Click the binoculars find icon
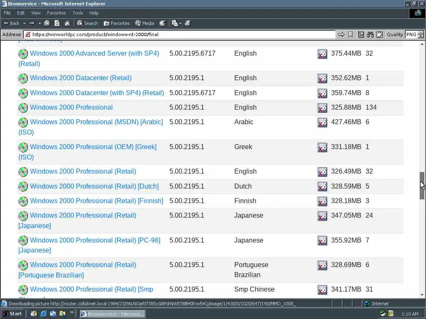The width and height of the screenshot is (426, 319). click(370, 34)
